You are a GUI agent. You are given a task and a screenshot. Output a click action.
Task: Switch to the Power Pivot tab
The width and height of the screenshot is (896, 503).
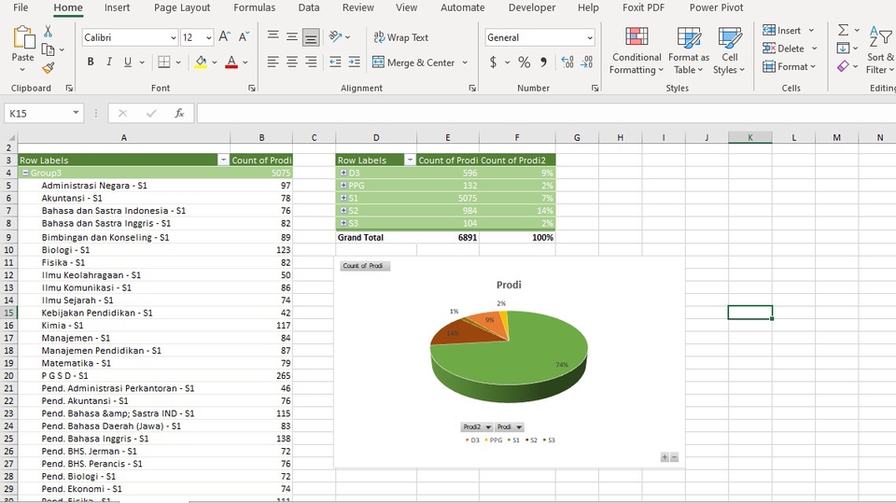(717, 8)
